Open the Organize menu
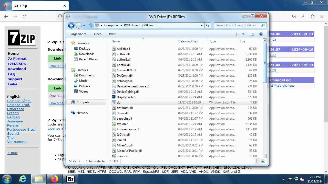Screen dimensions: 328x184 [78, 34]
